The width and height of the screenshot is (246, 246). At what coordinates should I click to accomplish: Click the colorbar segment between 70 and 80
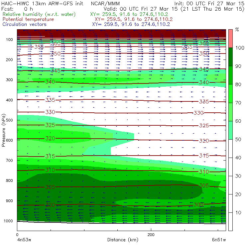pos(230,93)
